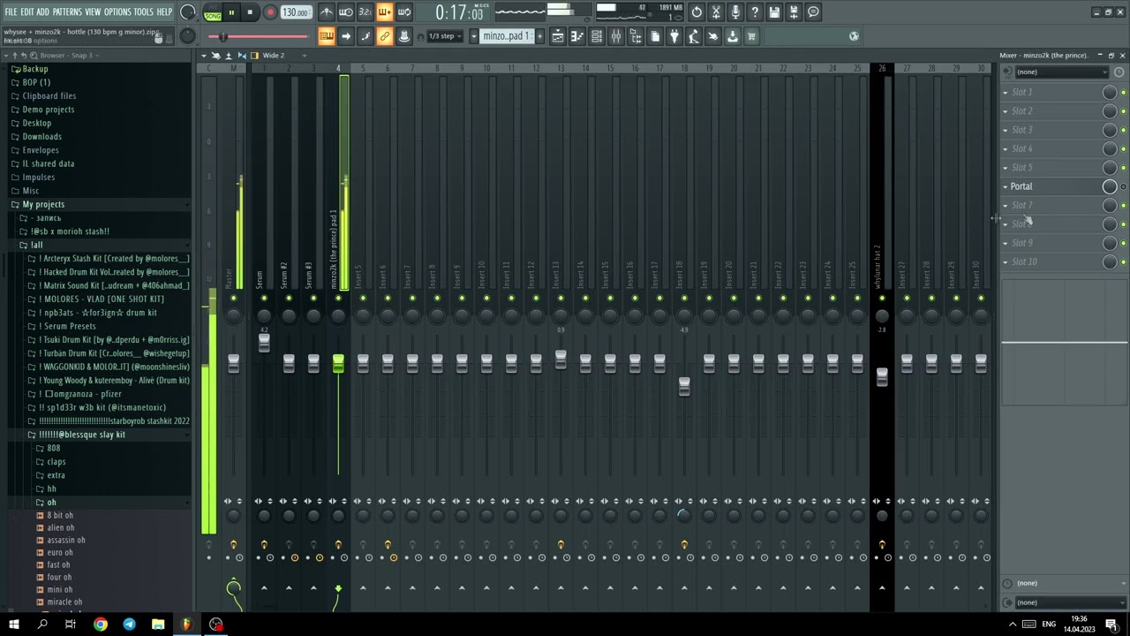Screen dimensions: 1130x636
Task: Open the PATTERNS menu
Action: pos(67,11)
